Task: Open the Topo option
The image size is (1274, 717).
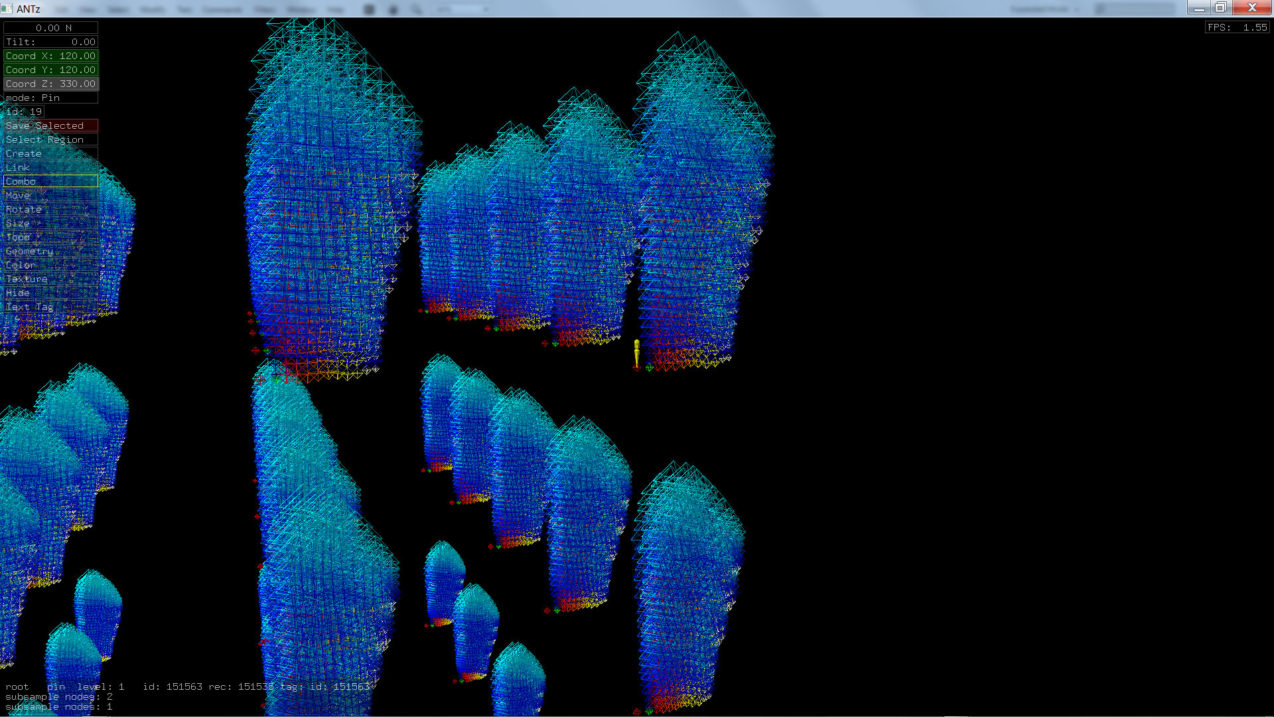Action: point(50,237)
